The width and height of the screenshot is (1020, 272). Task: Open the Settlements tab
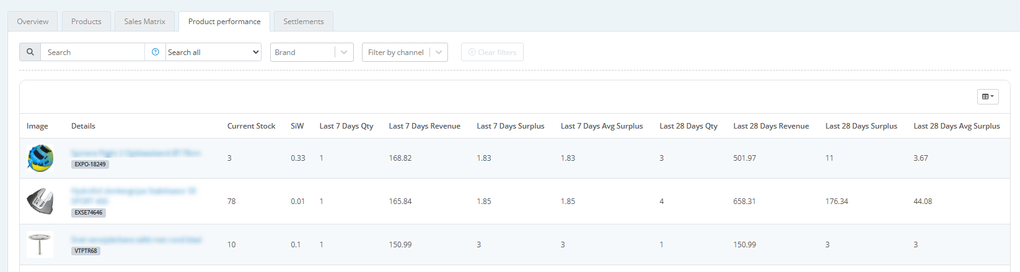coord(304,21)
